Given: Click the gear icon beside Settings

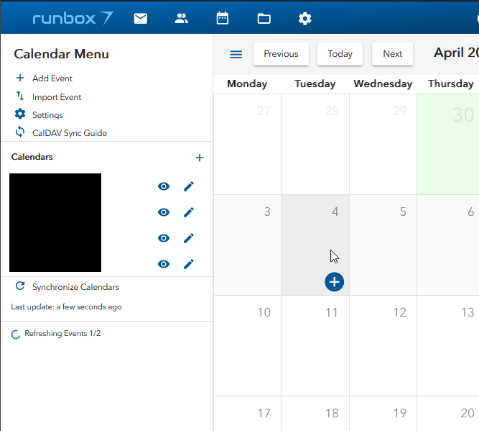Looking at the screenshot, I should 20,114.
